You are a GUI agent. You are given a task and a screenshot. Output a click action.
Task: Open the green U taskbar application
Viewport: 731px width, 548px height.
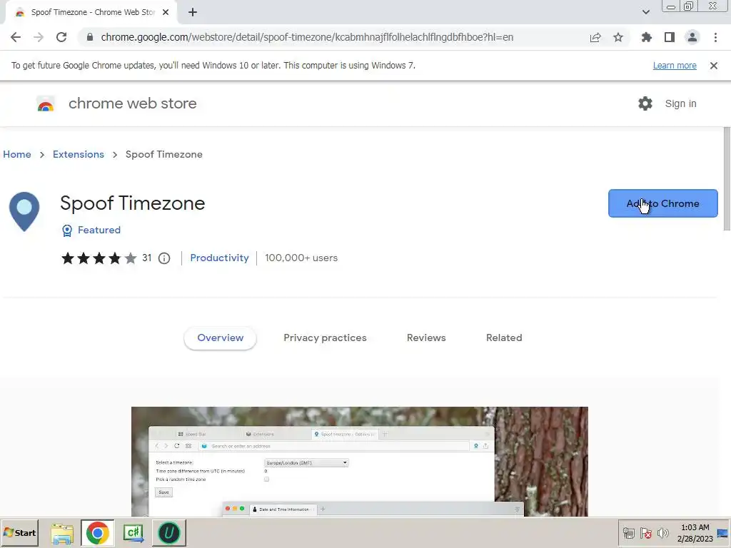pyautogui.click(x=168, y=533)
